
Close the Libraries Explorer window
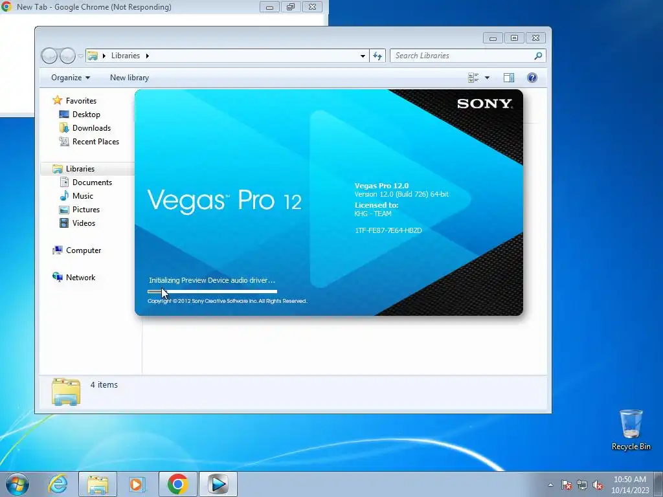point(535,38)
